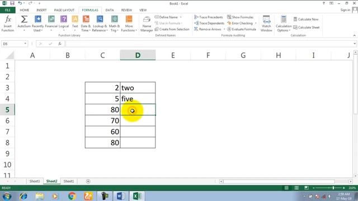This screenshot has width=358, height=201.
Task: Switch to Page Layout view
Action: pyautogui.click(x=296, y=188)
